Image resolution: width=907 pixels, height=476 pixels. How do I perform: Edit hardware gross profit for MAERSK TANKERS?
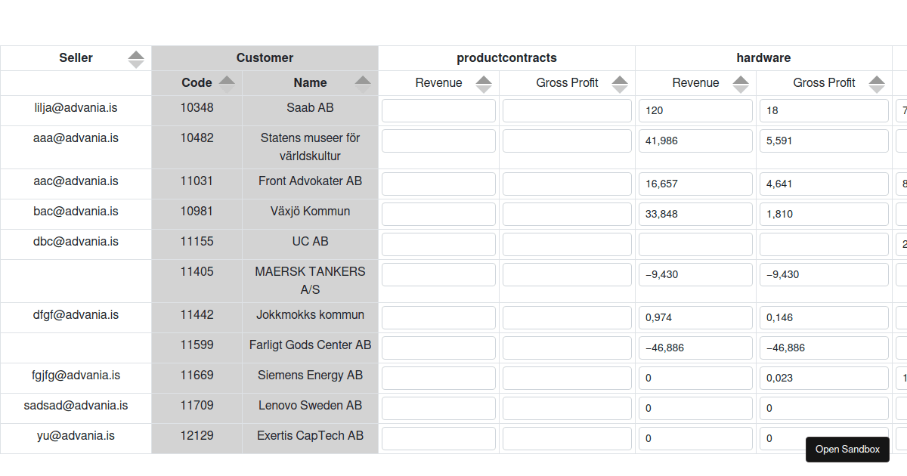pos(824,274)
